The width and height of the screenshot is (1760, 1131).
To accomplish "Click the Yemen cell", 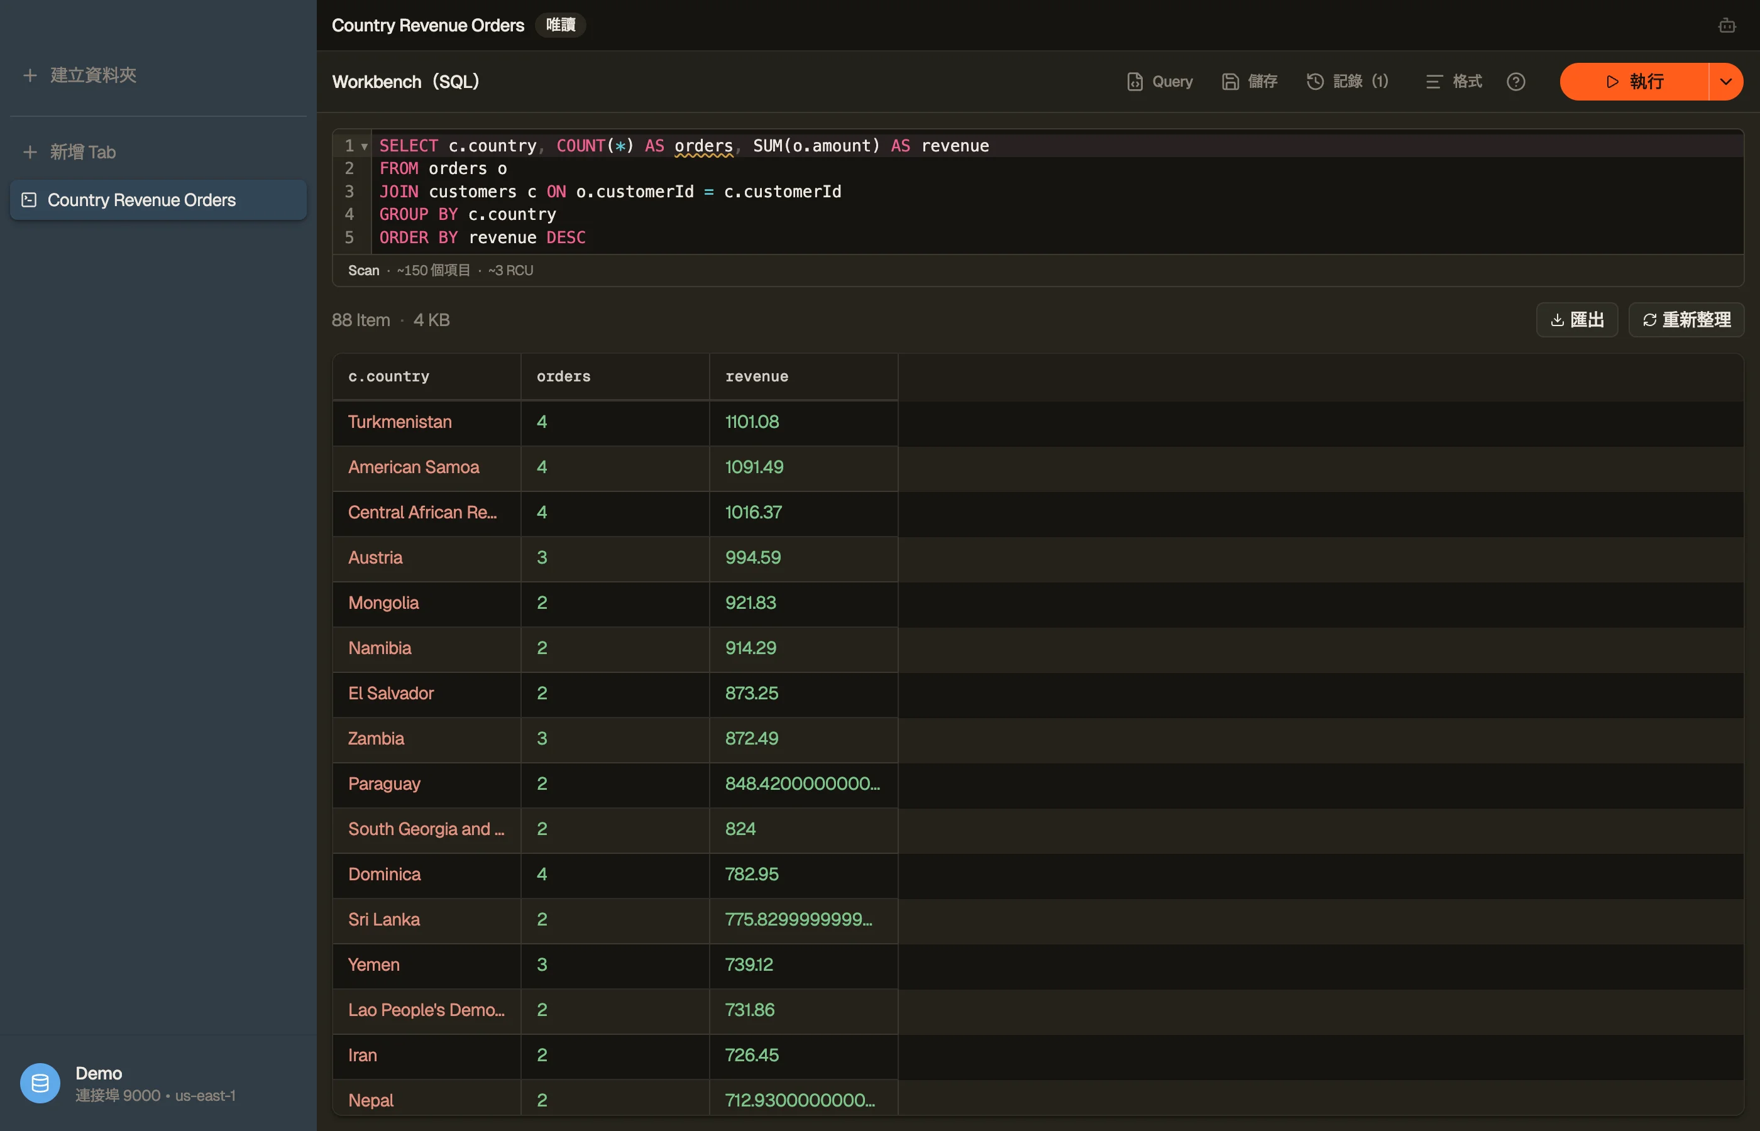I will pos(427,965).
